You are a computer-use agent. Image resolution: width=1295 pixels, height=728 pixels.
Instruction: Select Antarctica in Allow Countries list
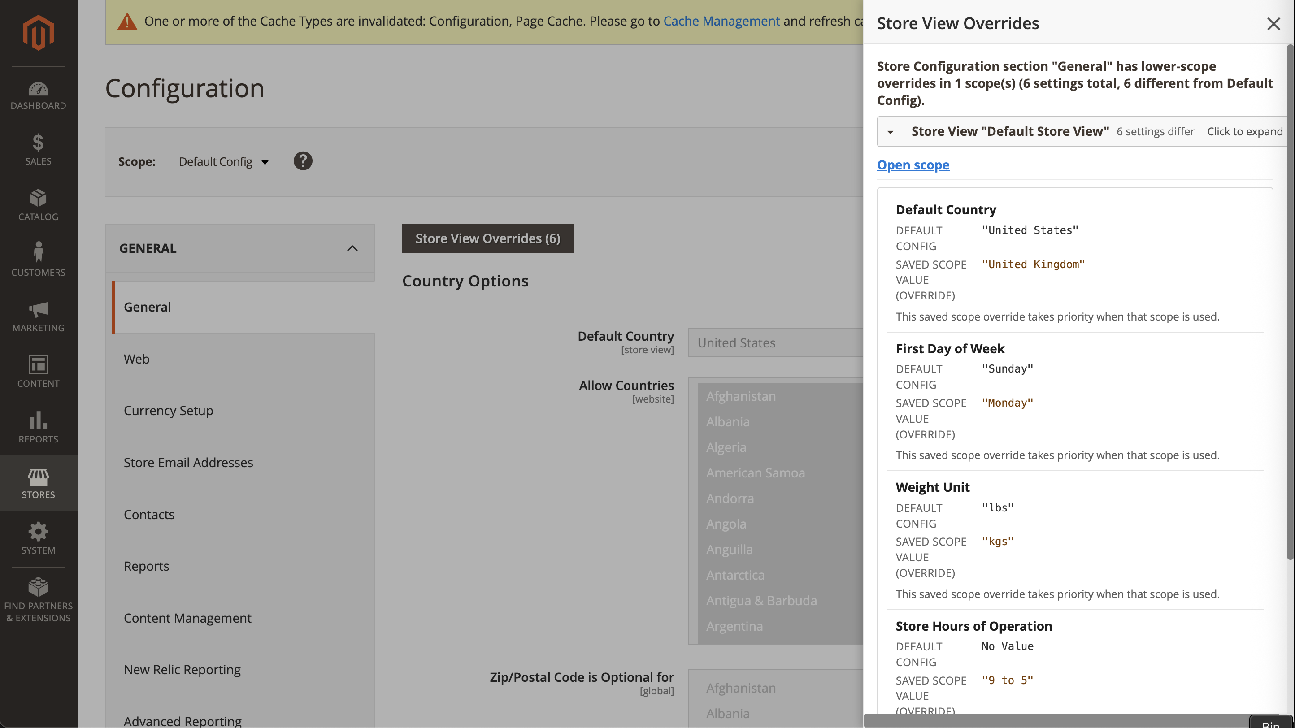click(x=780, y=575)
